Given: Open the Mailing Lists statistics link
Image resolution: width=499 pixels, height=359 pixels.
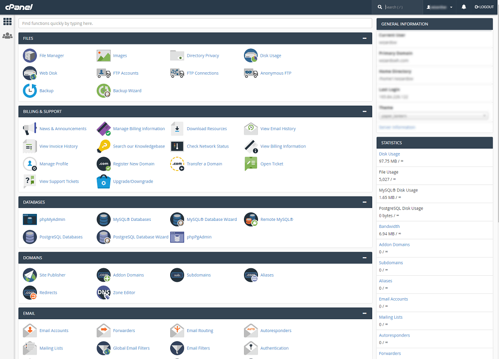Looking at the screenshot, I should tap(391, 317).
